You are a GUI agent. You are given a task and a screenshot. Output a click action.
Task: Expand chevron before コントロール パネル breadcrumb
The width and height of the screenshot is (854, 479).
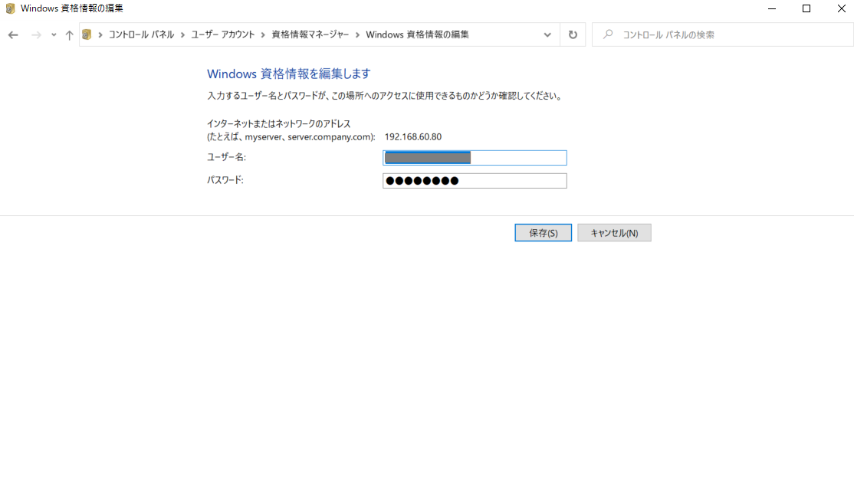click(x=100, y=34)
